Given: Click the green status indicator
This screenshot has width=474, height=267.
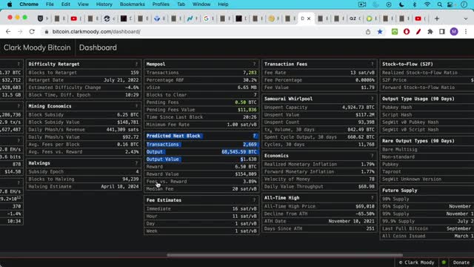Looking at the screenshot, I should pyautogui.click(x=444, y=262).
